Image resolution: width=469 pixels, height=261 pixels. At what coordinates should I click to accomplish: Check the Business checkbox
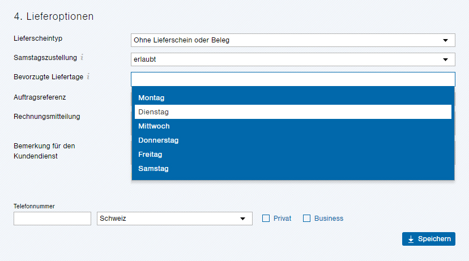pyautogui.click(x=306, y=218)
